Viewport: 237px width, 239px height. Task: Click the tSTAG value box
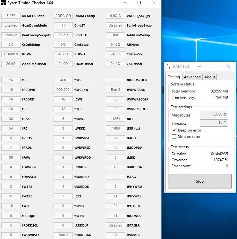(115, 177)
